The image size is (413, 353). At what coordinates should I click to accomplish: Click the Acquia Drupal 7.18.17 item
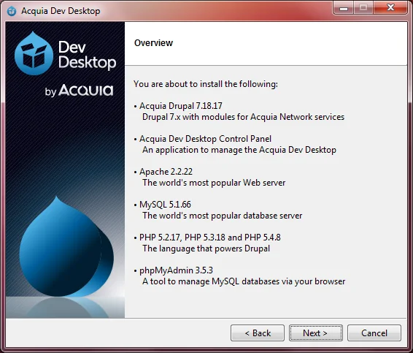(x=181, y=106)
